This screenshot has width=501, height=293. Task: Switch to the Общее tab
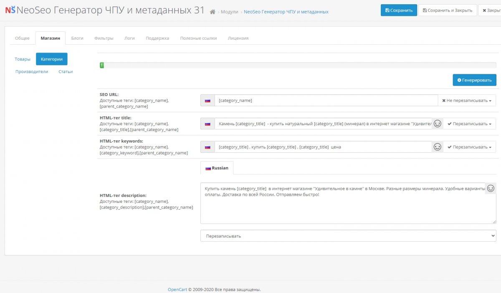(22, 38)
